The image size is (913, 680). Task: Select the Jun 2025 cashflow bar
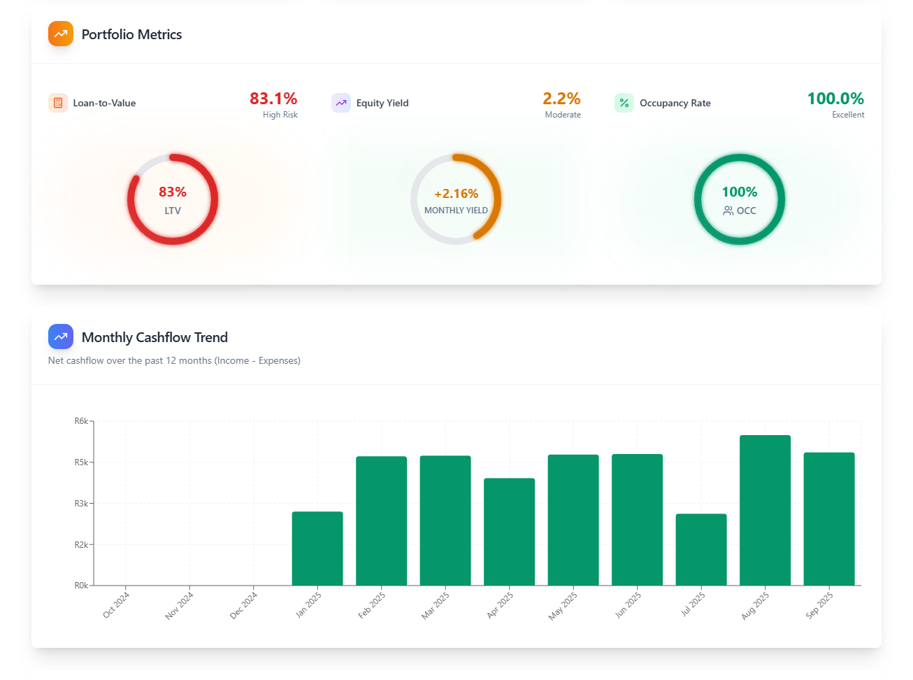pyautogui.click(x=638, y=520)
